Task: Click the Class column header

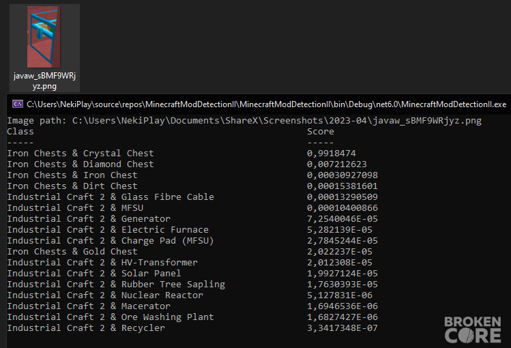Action: click(20, 132)
